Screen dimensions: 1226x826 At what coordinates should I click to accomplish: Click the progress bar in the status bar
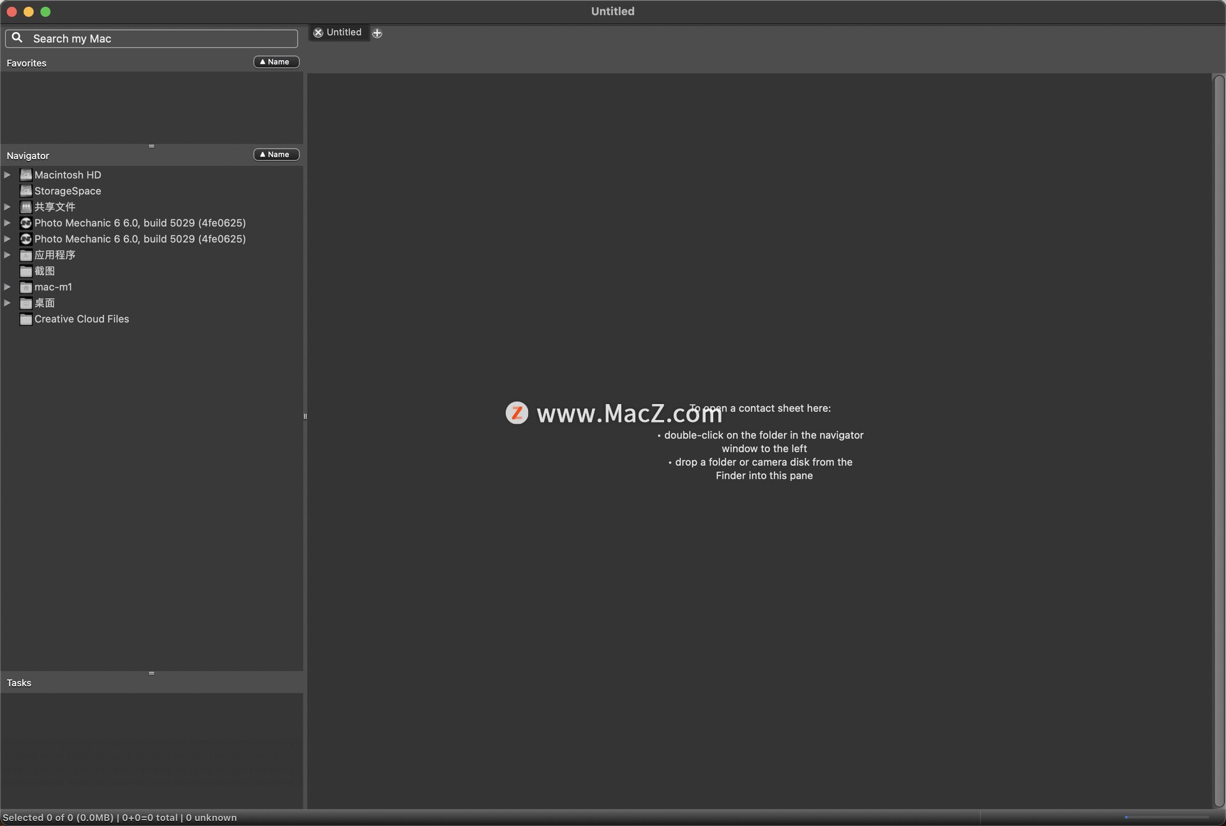[1167, 817]
